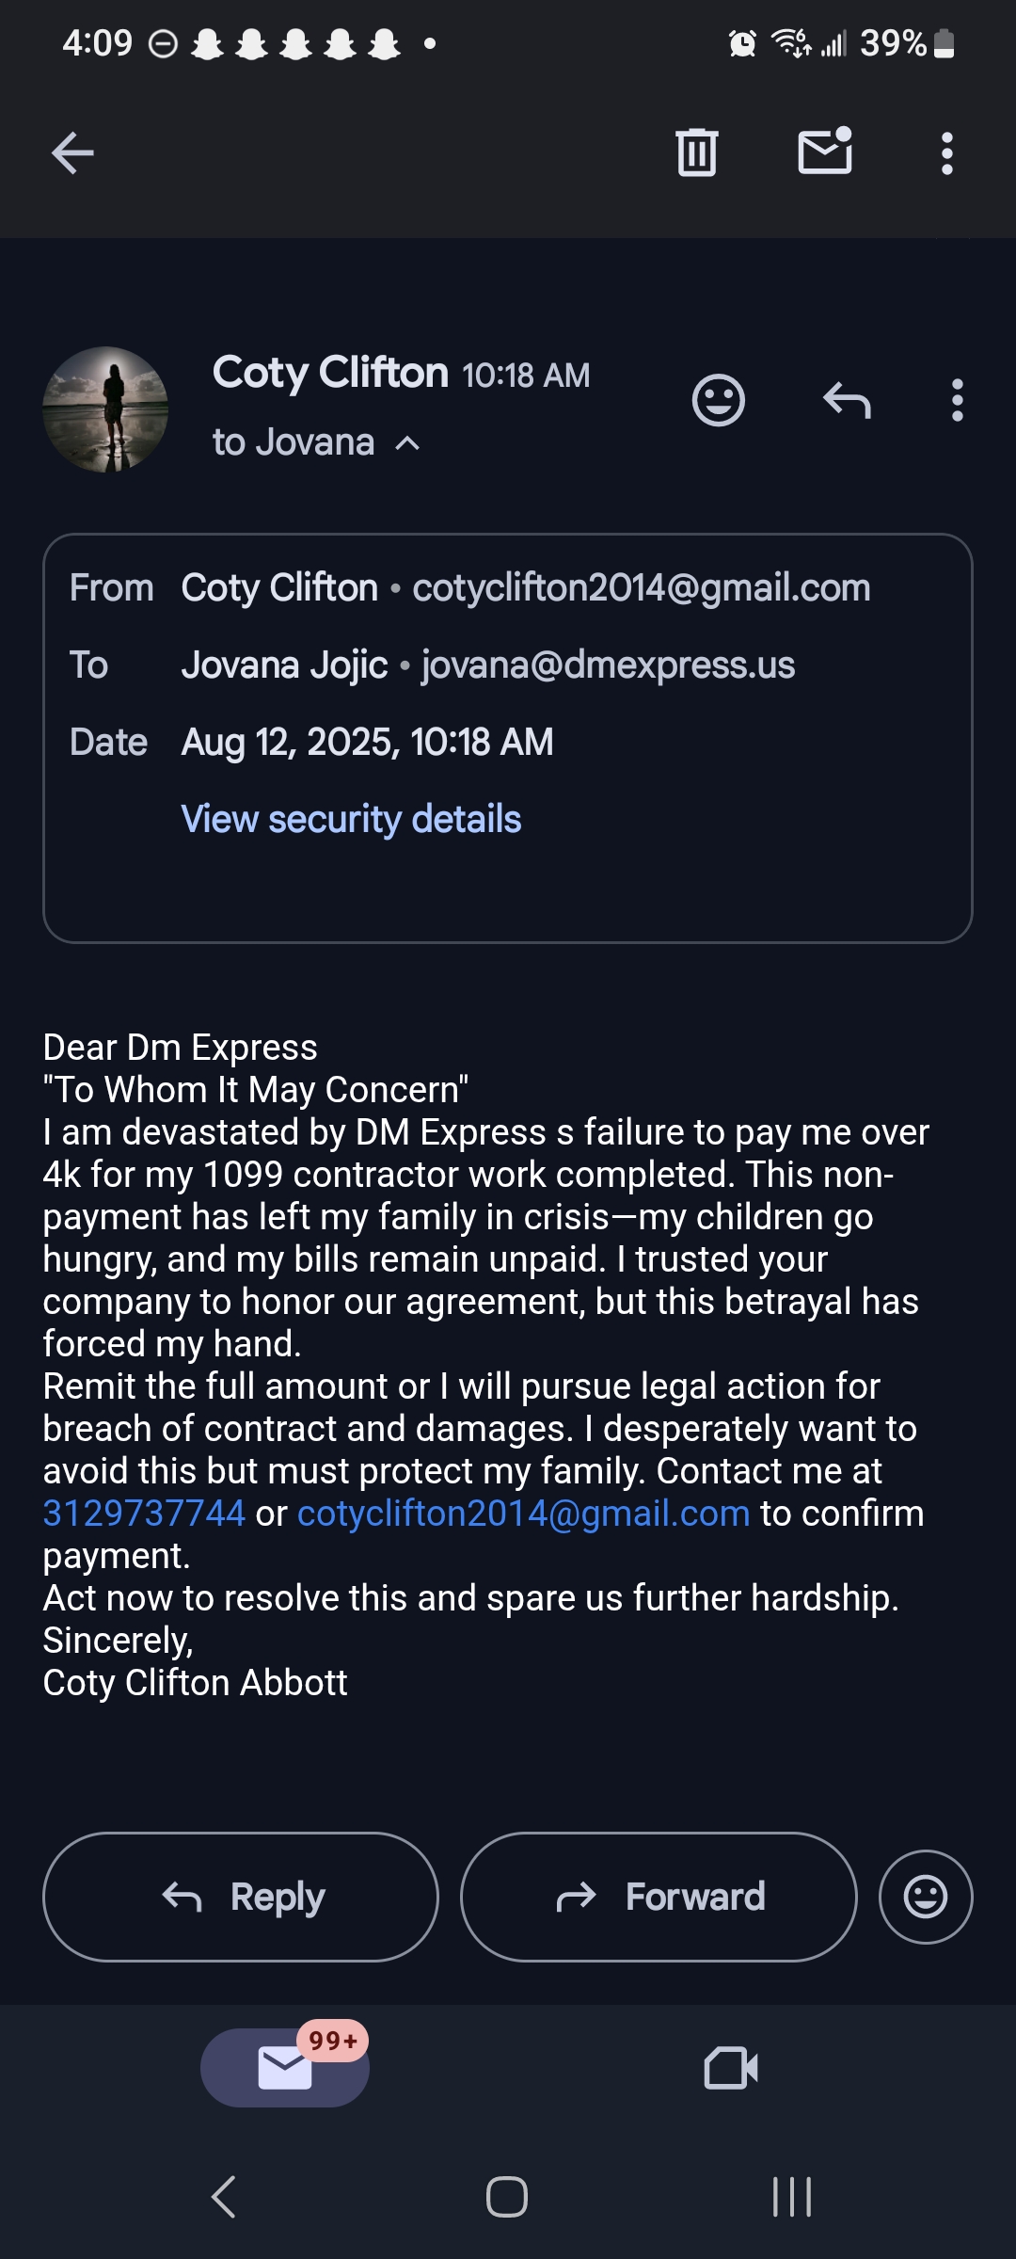Tap emoji reaction button beside Forward

tap(926, 1897)
